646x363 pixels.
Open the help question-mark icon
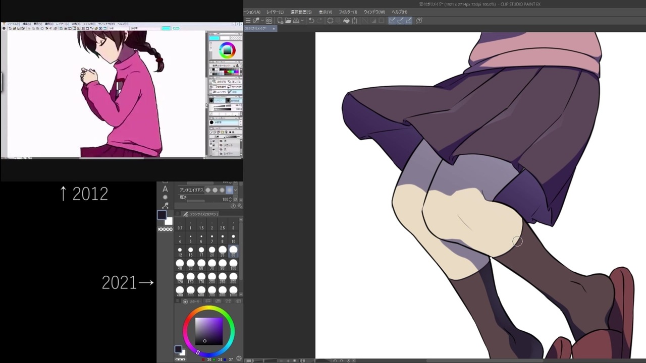419,21
